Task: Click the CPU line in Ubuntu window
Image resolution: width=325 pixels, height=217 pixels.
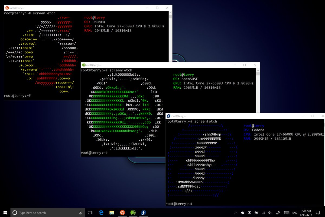Action: point(124,26)
